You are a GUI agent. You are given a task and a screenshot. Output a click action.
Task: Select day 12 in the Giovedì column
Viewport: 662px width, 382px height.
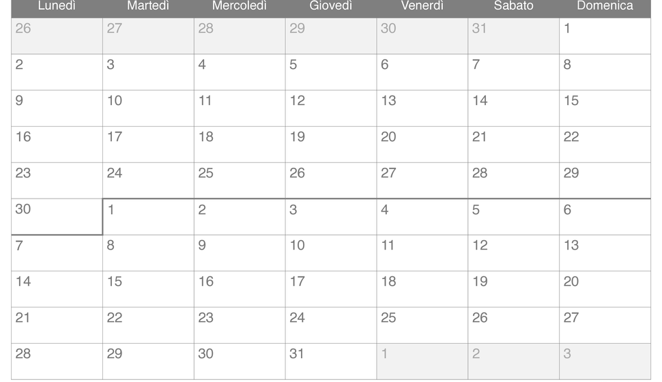(x=331, y=108)
